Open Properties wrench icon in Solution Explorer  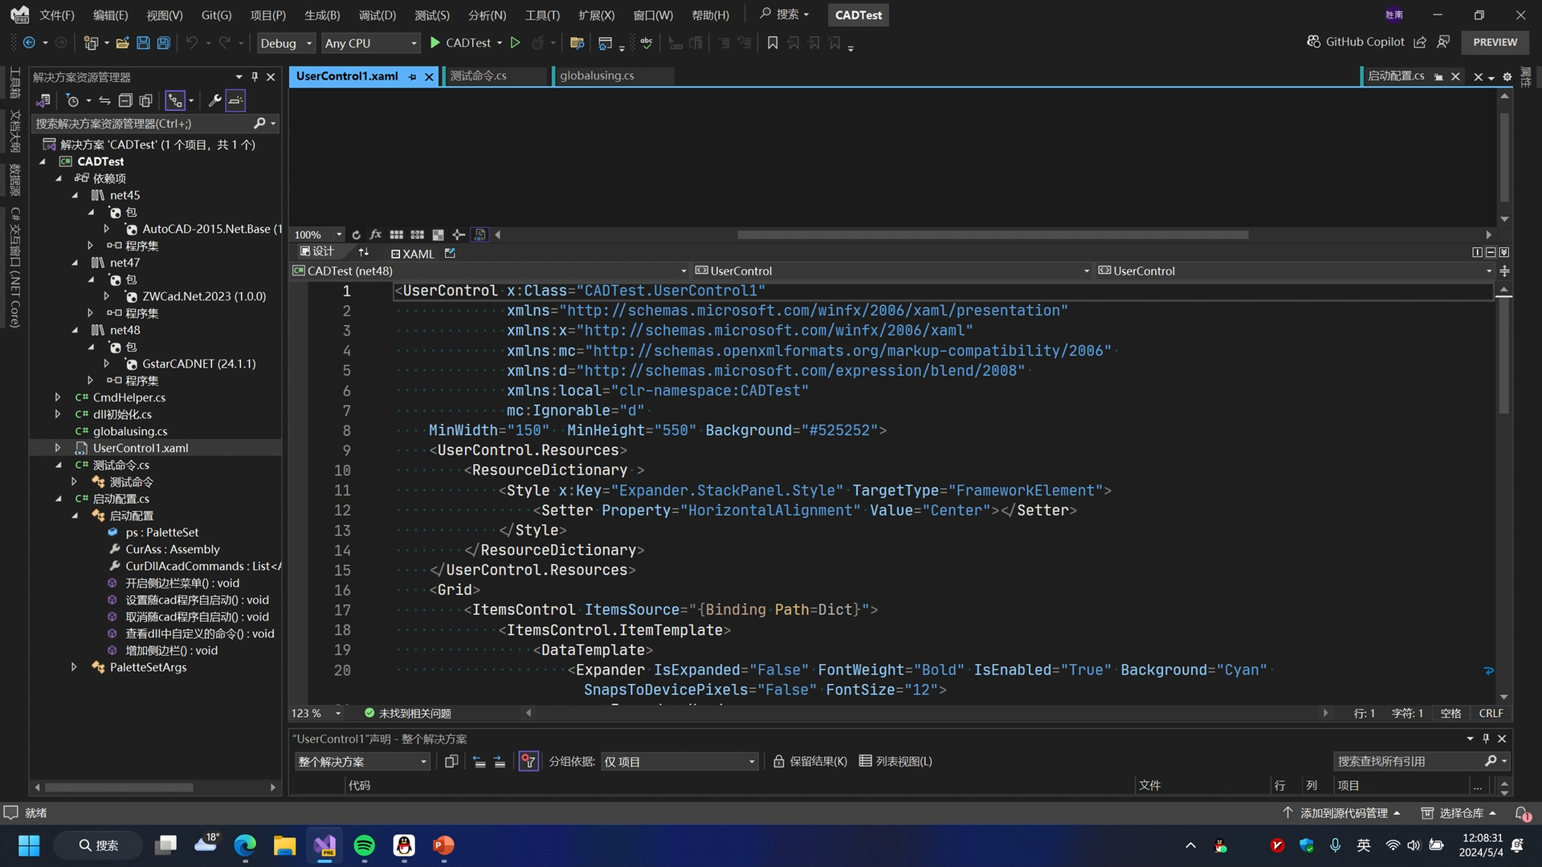coord(214,100)
